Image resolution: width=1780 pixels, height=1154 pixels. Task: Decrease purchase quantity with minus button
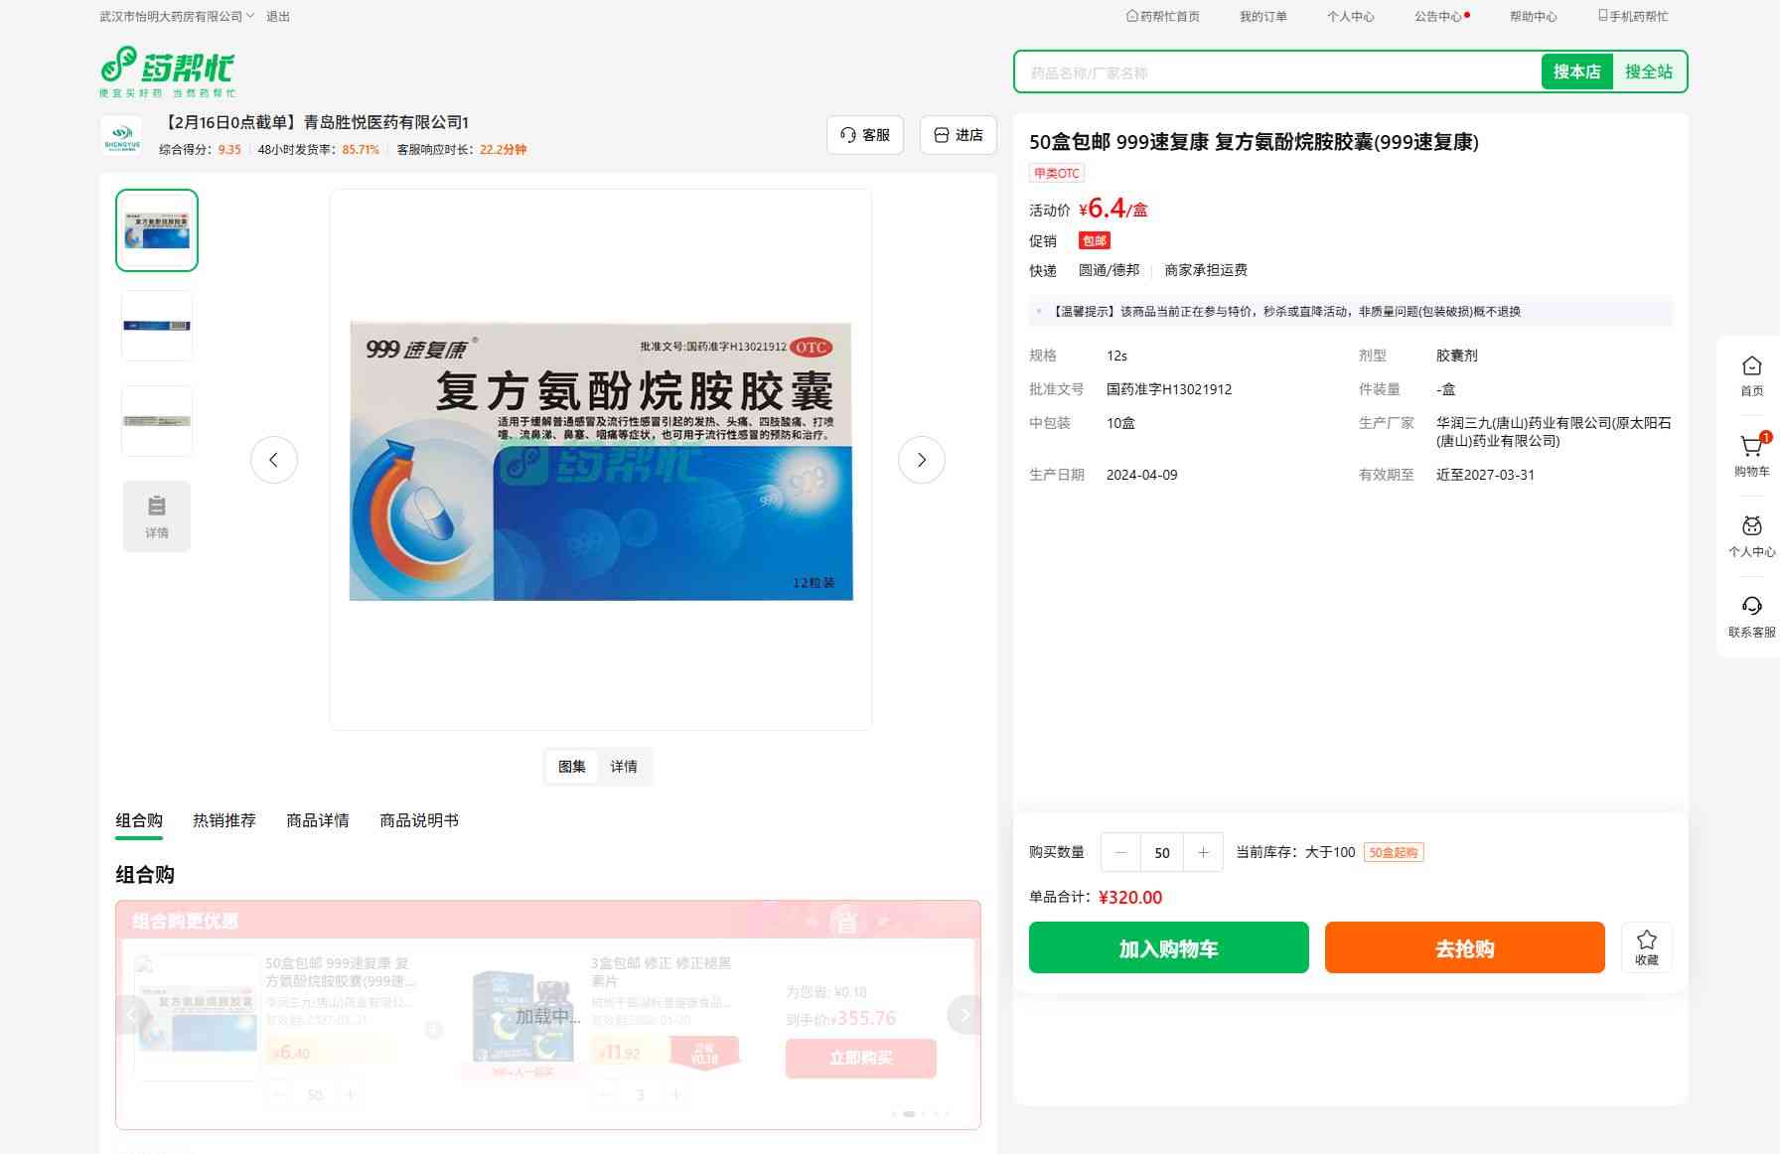point(1121,852)
